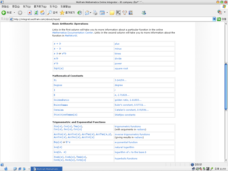The width and height of the screenshot is (228, 171).
Task: Click the taskbar clock showing 11:50
Action: pos(220,169)
